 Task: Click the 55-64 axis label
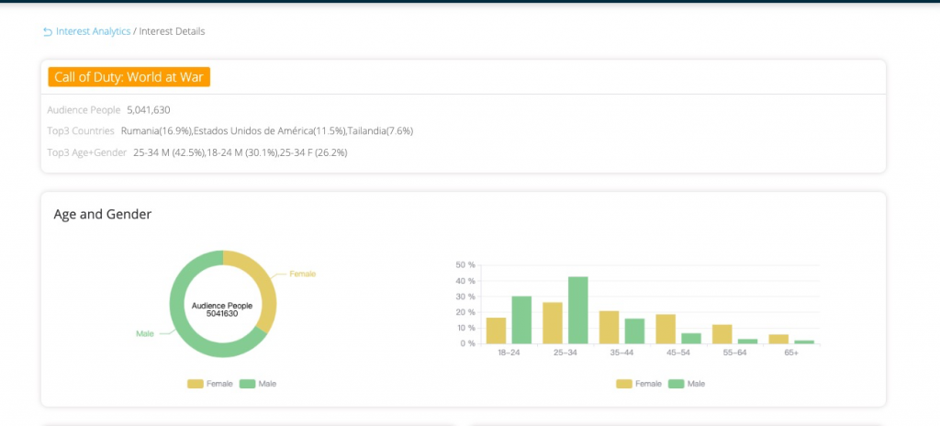tap(735, 353)
